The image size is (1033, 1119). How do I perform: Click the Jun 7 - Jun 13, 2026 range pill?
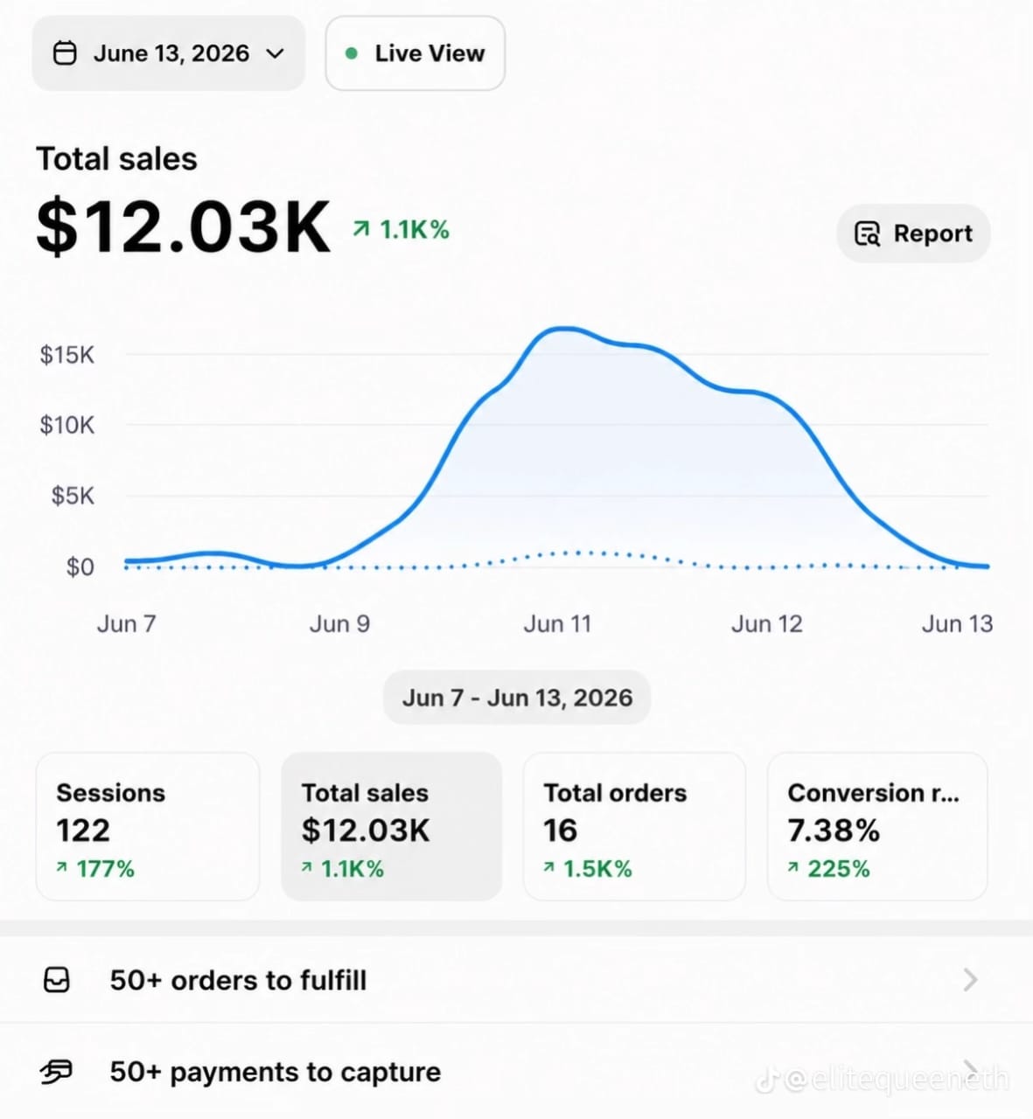tap(517, 698)
